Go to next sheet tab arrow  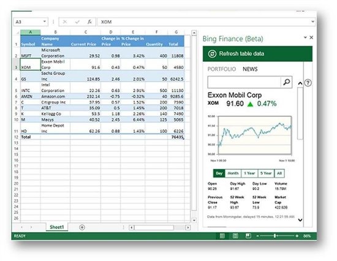coord(31,227)
